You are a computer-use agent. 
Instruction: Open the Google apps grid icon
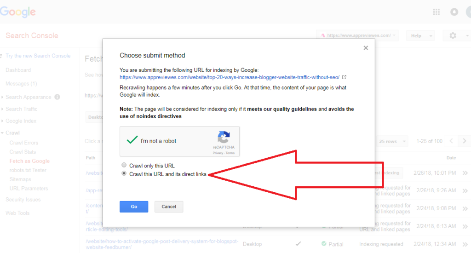point(436,11)
